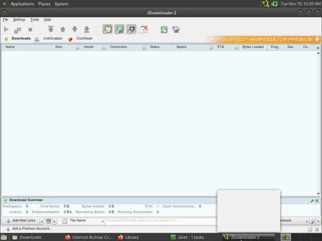Open the Applications menu
Image resolution: width=322 pixels, height=241 pixels.
point(19,4)
